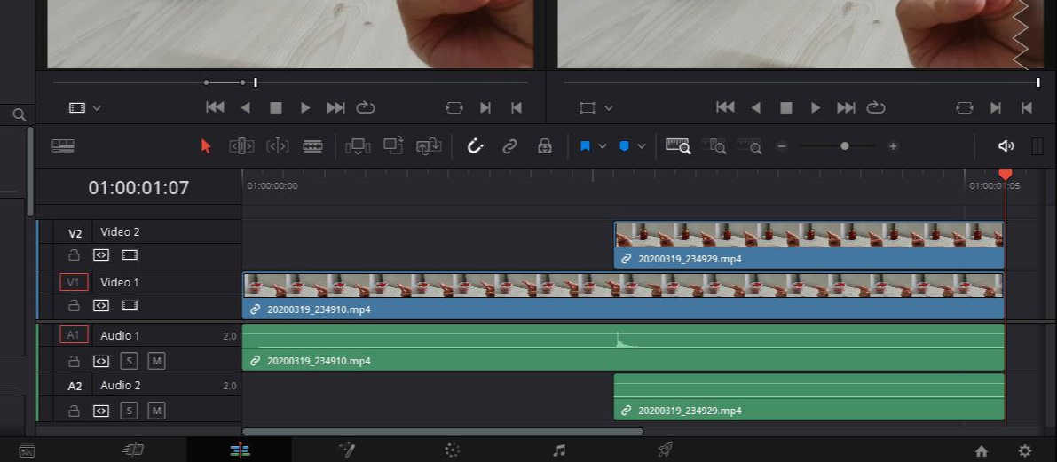Open the Color page tab
Viewport: 1057px width, 462px height.
tap(453, 450)
